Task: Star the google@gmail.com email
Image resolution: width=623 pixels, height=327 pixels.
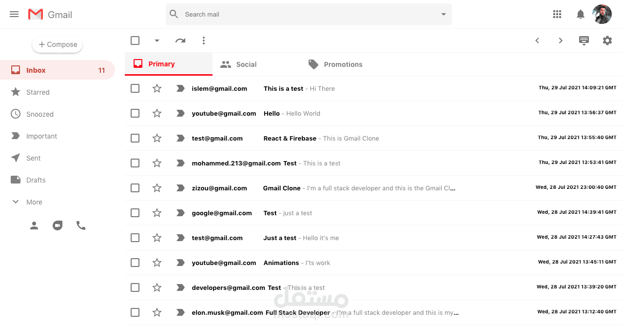Action: (x=157, y=213)
